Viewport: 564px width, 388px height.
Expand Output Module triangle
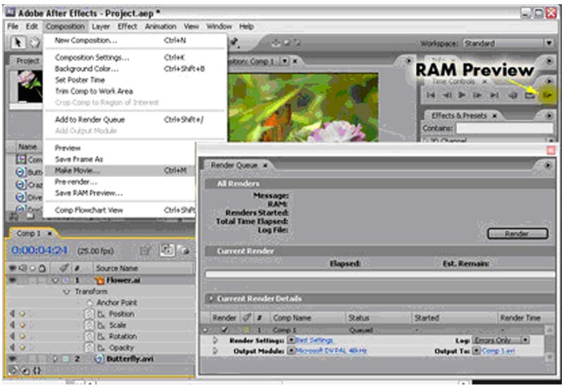coord(215,351)
